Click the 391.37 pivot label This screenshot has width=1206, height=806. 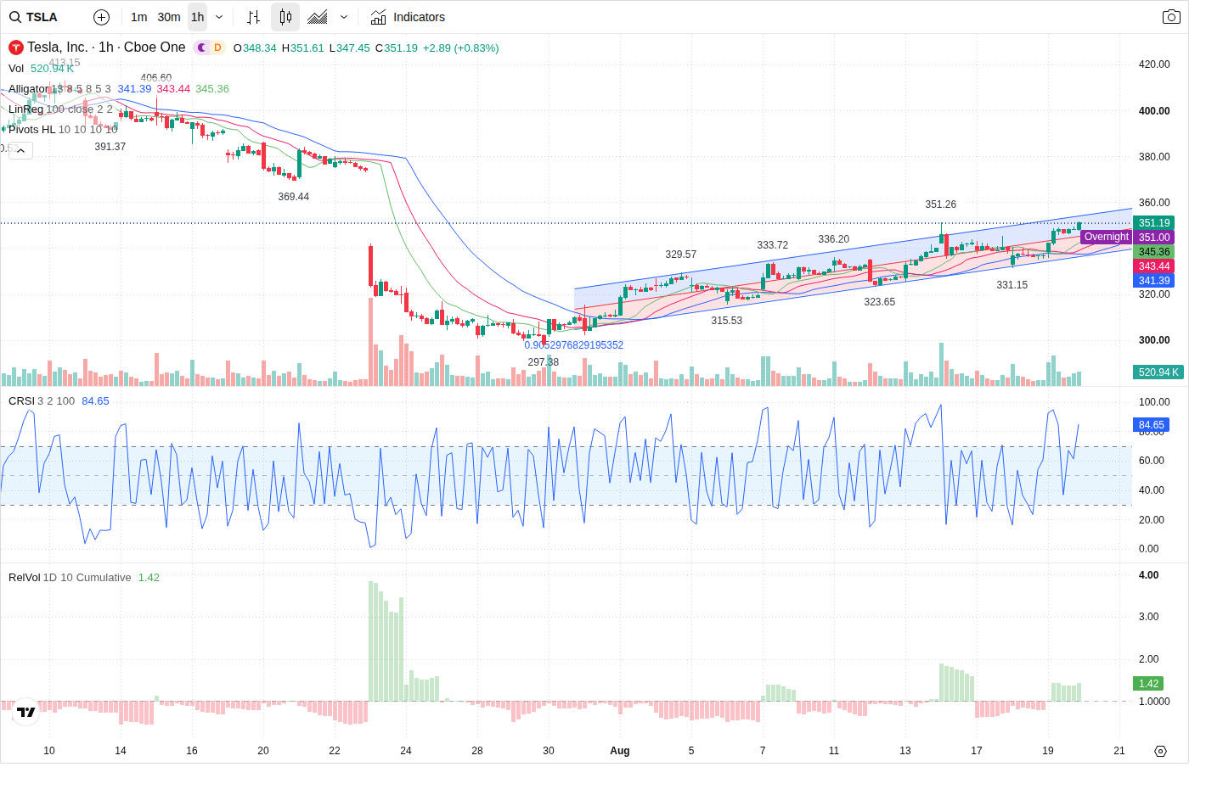tap(110, 147)
